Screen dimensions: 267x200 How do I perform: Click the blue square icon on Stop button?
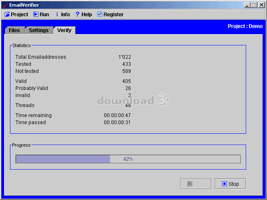(224, 183)
